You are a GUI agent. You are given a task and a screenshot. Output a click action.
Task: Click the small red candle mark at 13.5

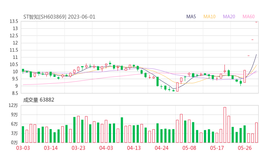click(x=256, y=22)
